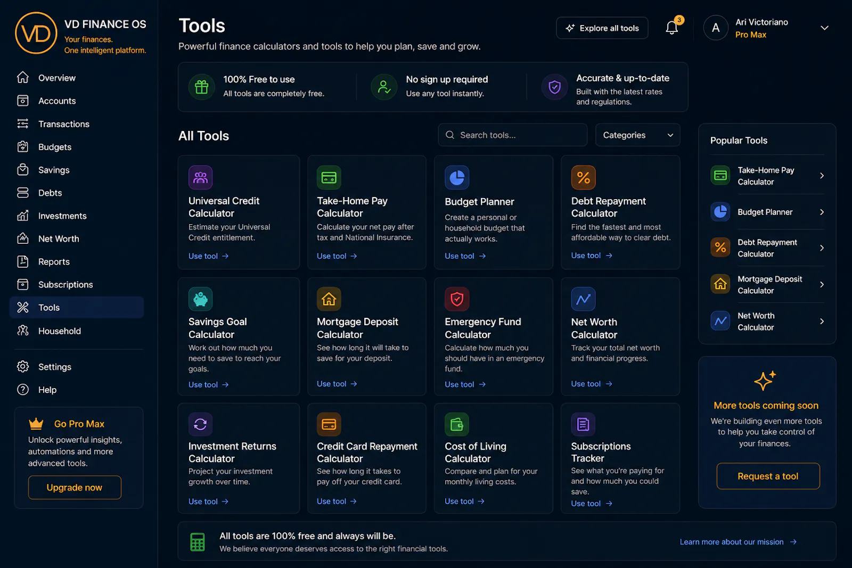Viewport: 852px width, 568px height.
Task: Open Budgets in the sidebar
Action: tap(77, 147)
